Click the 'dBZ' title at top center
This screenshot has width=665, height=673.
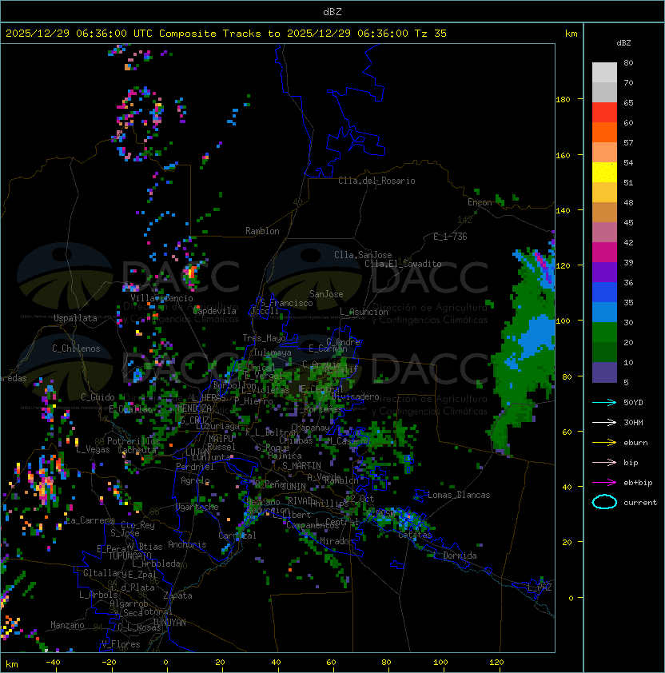point(332,12)
